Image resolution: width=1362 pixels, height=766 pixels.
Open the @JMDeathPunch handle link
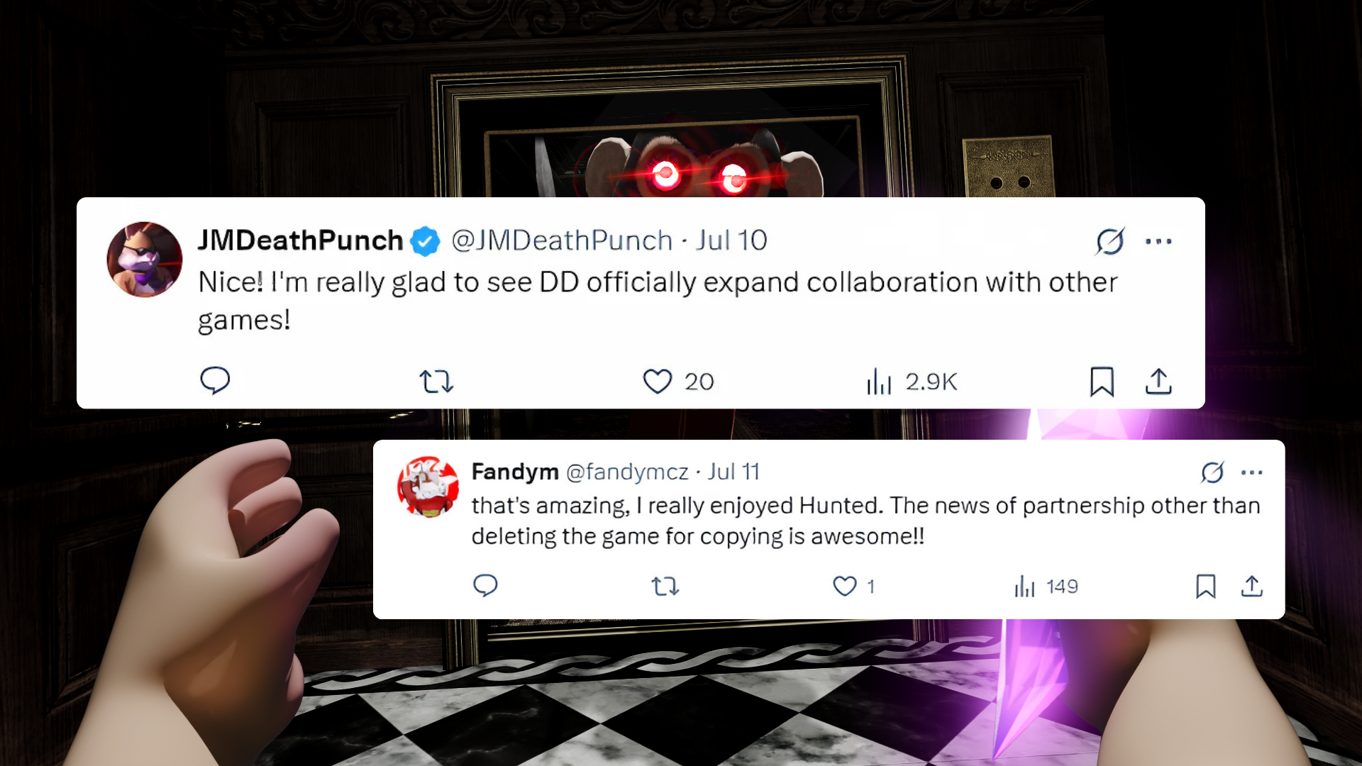point(562,240)
